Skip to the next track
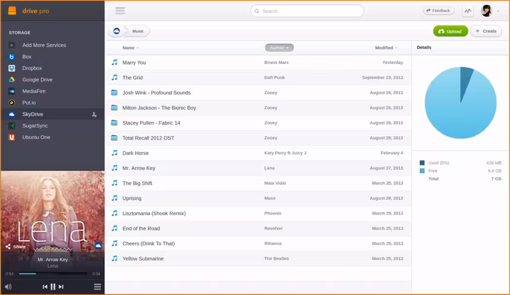 click(x=61, y=287)
